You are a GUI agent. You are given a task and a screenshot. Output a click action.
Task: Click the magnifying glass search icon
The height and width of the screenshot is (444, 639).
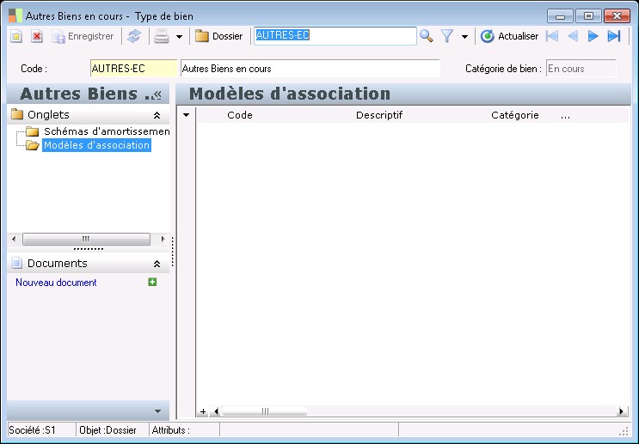pos(427,36)
